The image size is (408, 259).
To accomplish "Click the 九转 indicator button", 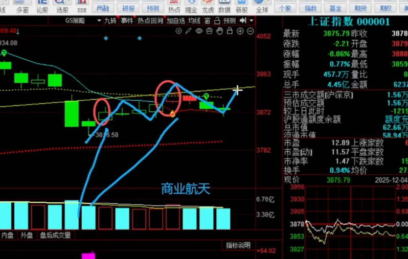I will coord(110,20).
